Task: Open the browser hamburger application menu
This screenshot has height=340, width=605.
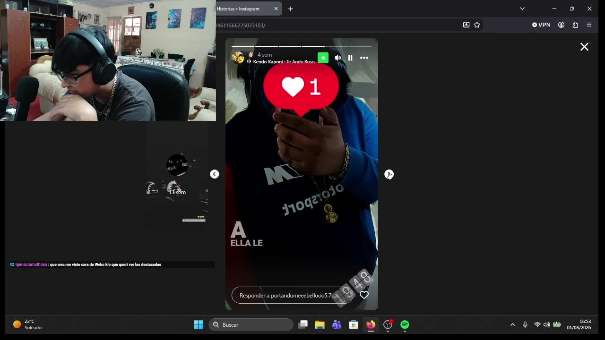Action: [x=589, y=25]
